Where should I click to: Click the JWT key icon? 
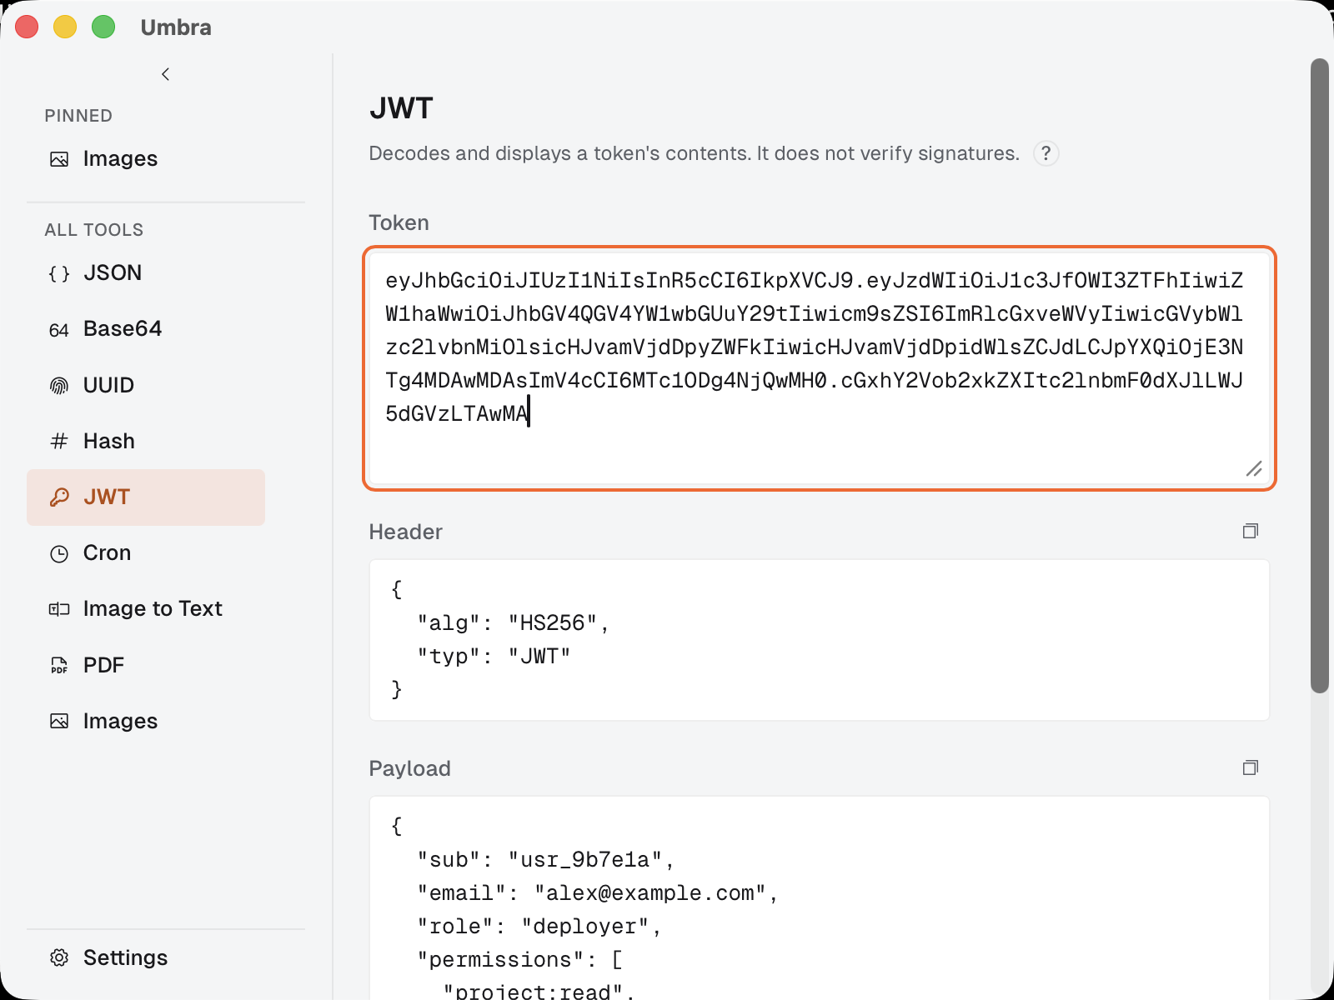click(x=59, y=497)
